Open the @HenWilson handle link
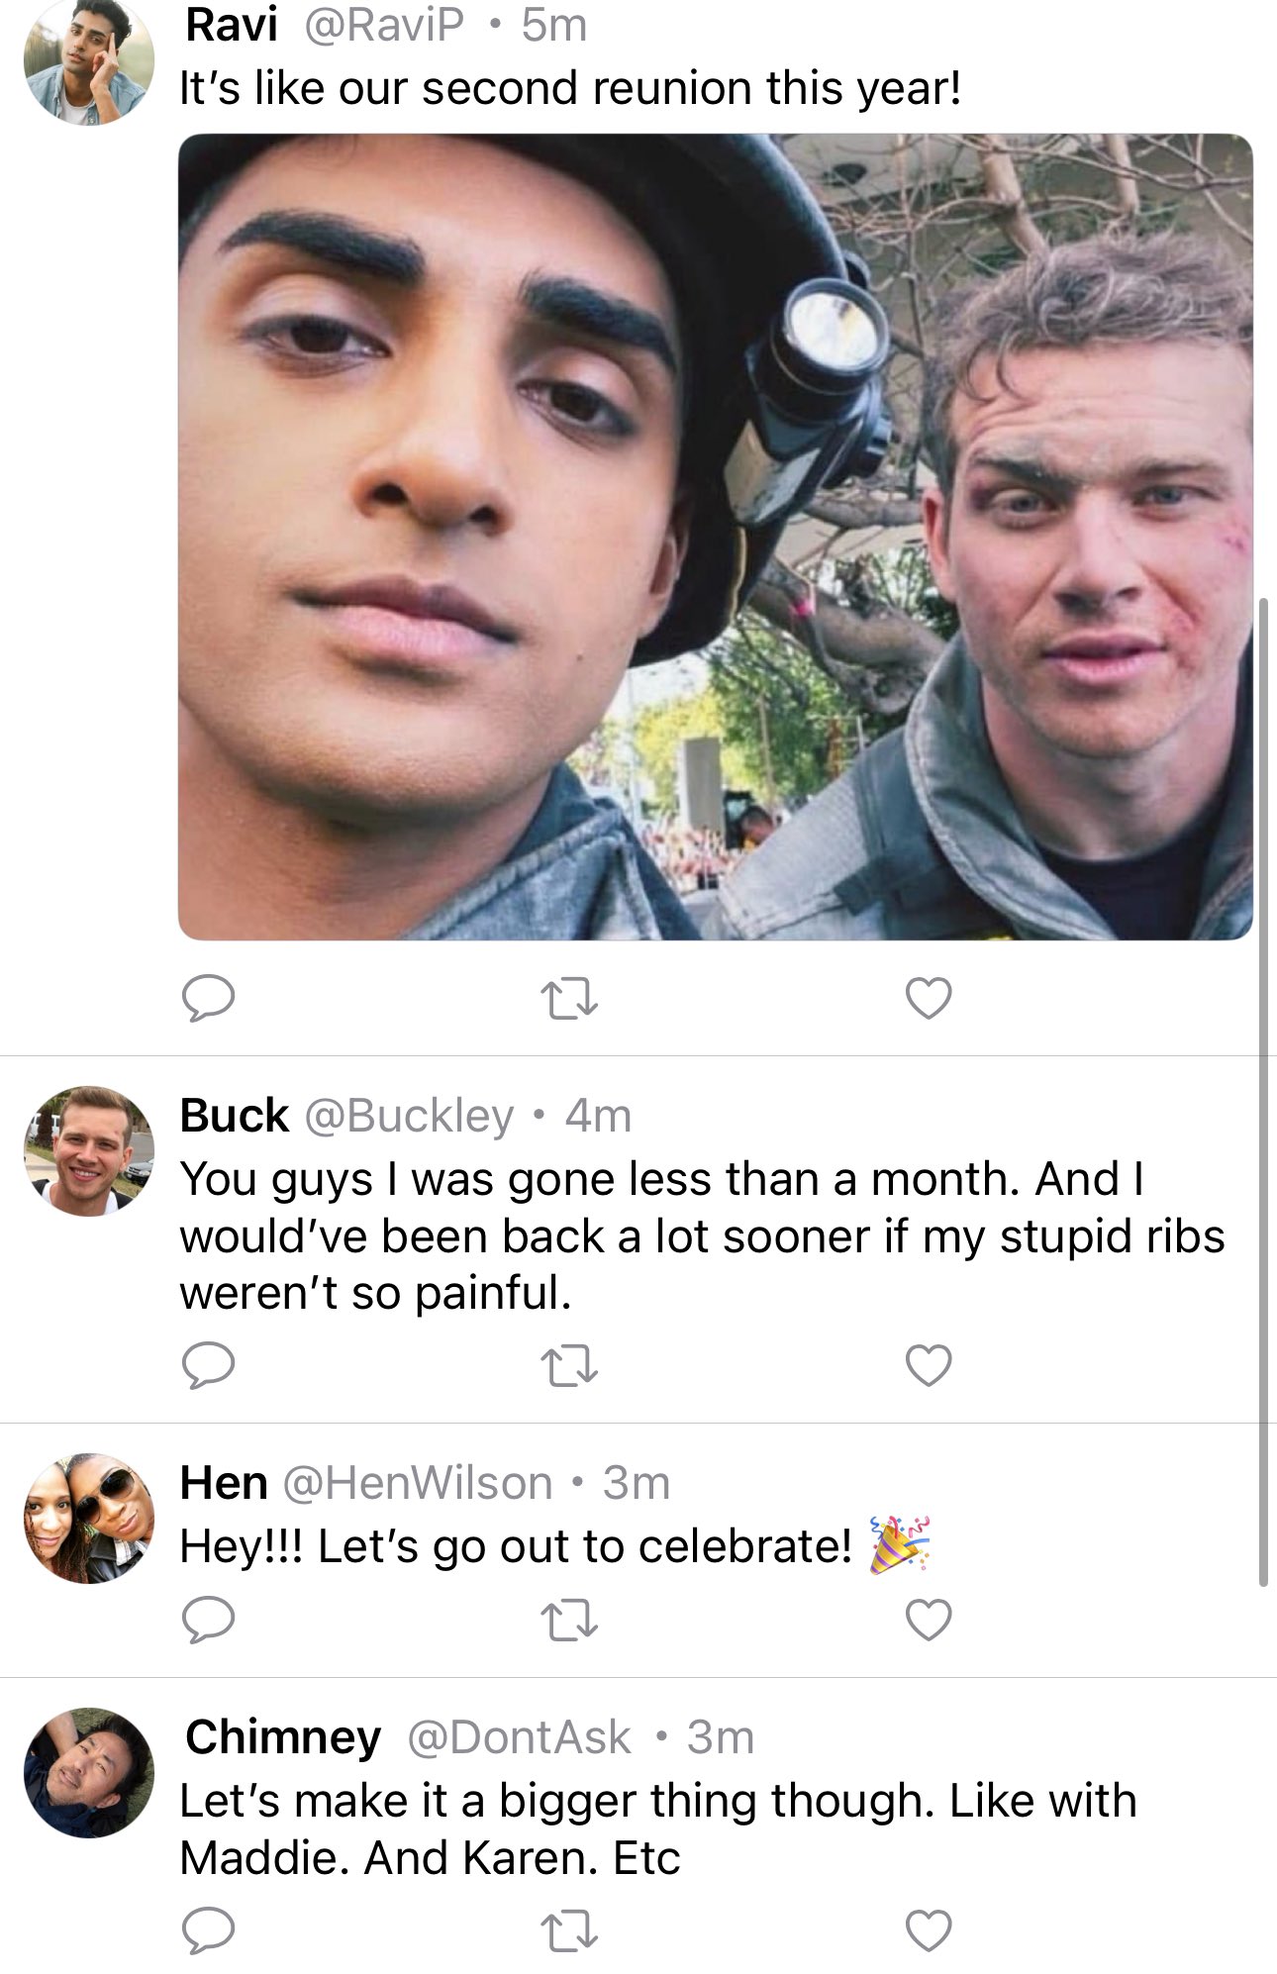The image size is (1277, 1974). click(x=418, y=1483)
